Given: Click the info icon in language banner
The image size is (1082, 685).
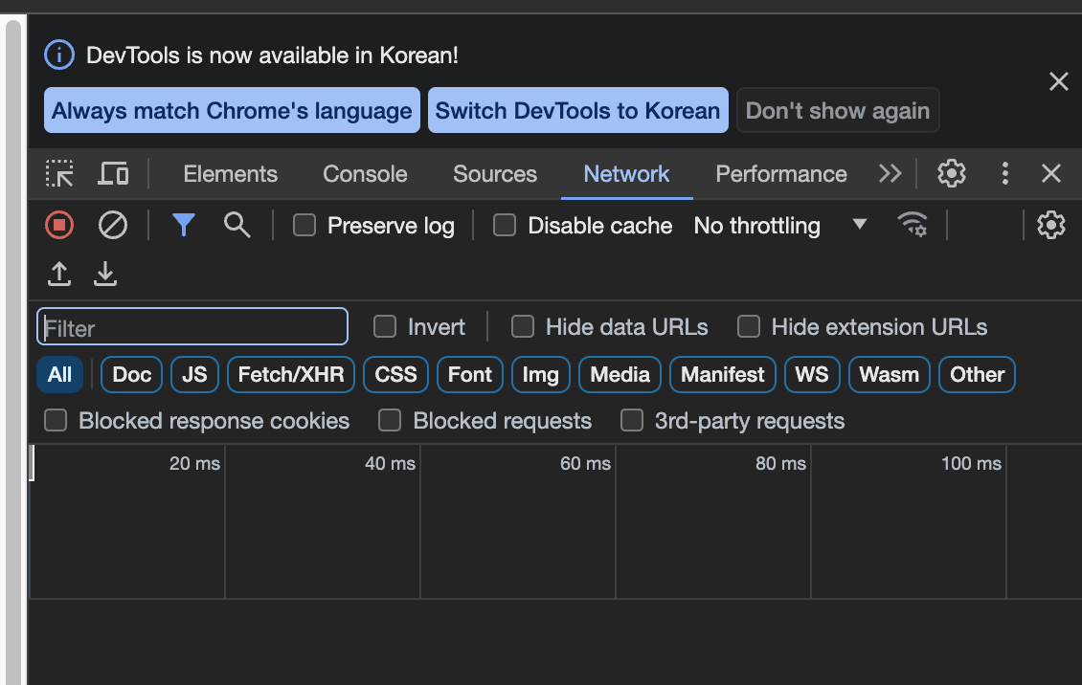Looking at the screenshot, I should (59, 55).
